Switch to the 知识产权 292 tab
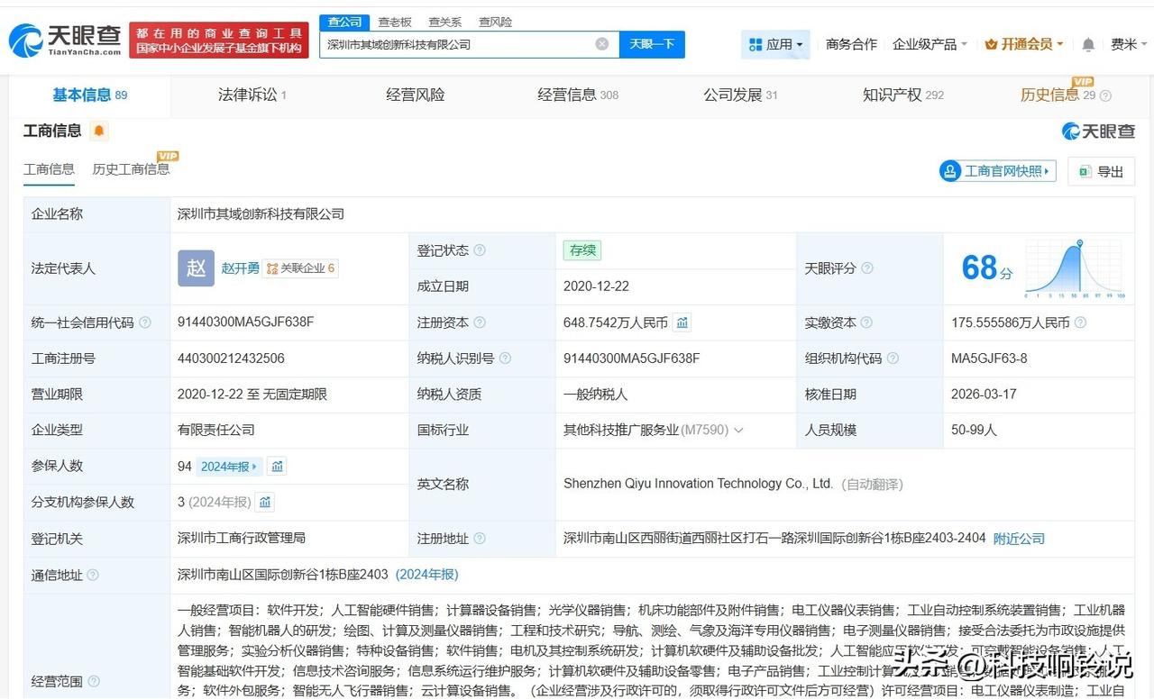 pyautogui.click(x=903, y=95)
